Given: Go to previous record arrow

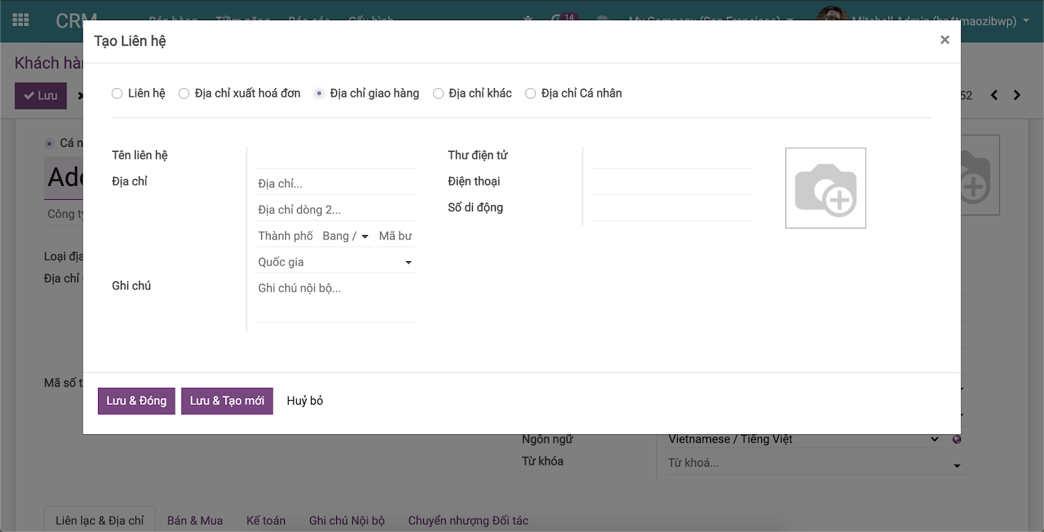Looking at the screenshot, I should [x=994, y=95].
